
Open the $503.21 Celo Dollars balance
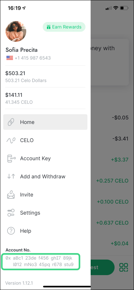click(x=45, y=76)
